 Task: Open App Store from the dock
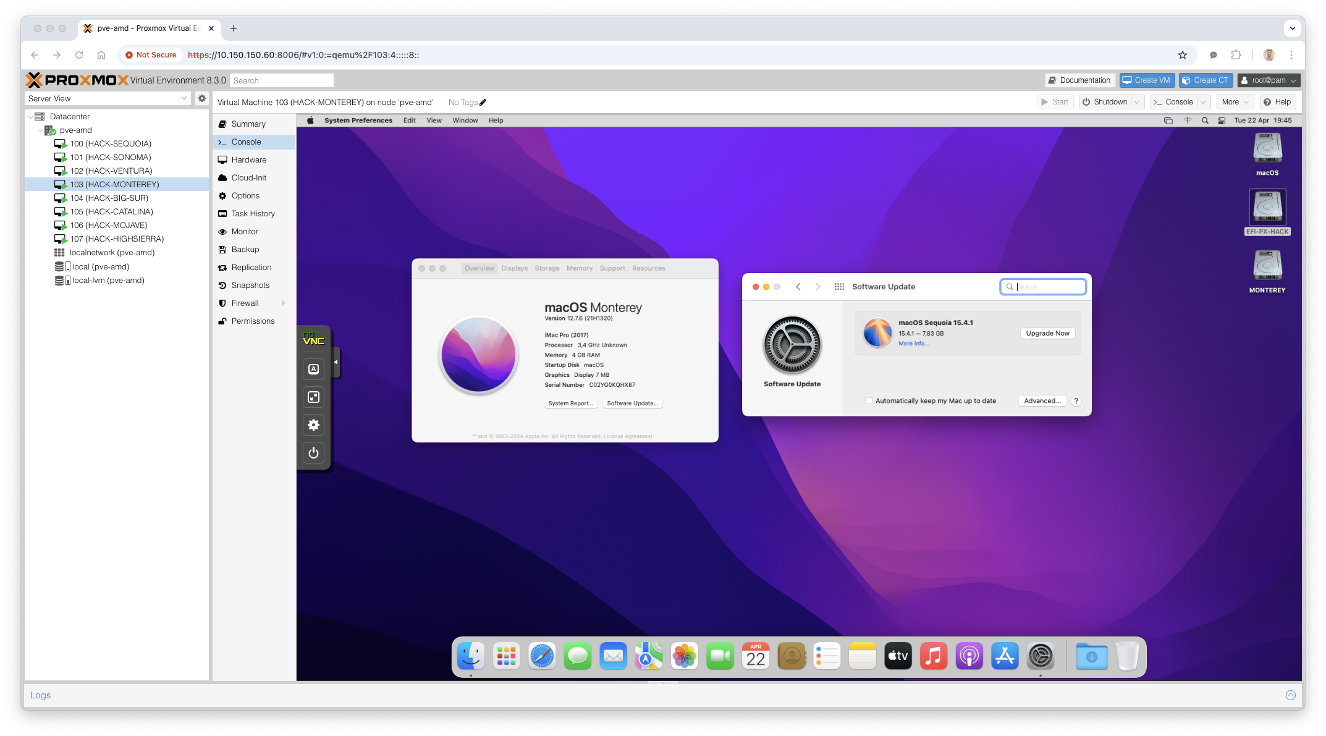point(1005,656)
